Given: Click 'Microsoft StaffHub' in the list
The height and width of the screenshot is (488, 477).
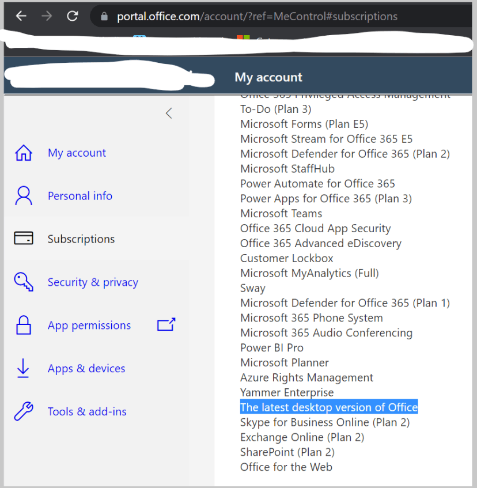Looking at the screenshot, I should coord(287,169).
